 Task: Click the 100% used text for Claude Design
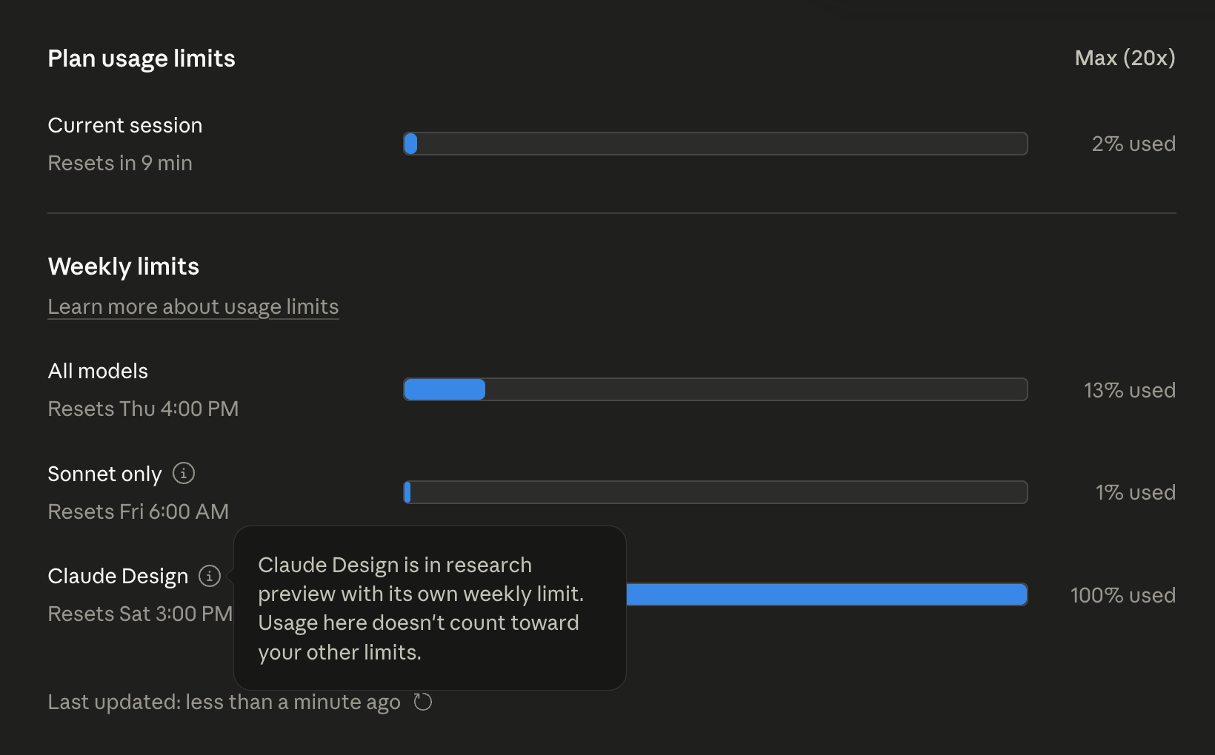tap(1122, 594)
